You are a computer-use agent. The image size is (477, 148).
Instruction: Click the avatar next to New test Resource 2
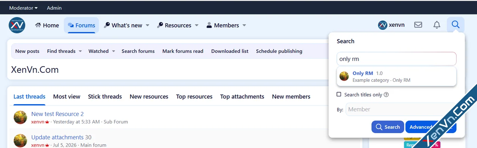click(20, 118)
